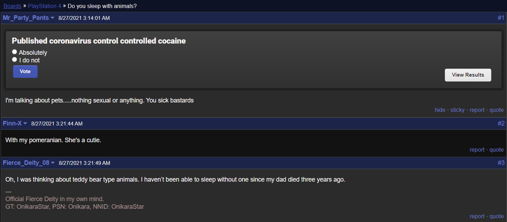Screen dimensions: 507x222
Task: Open View Results for the poll
Action: coord(468,75)
